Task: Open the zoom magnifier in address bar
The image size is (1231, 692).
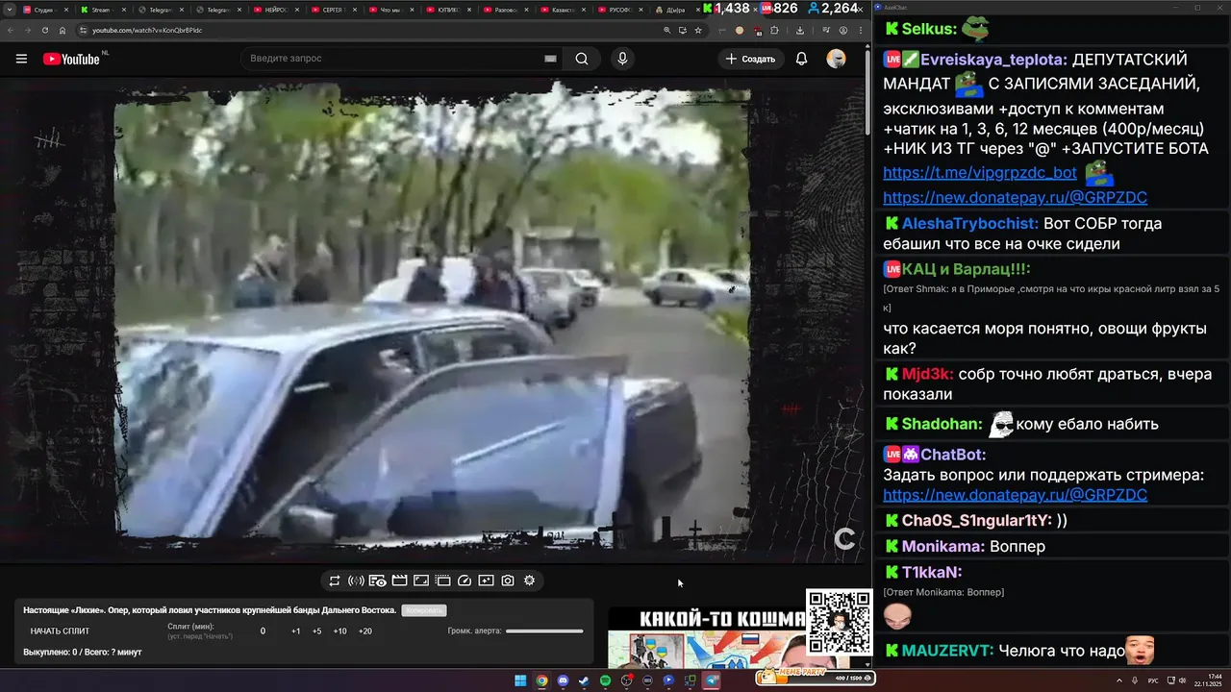Action: pyautogui.click(x=667, y=30)
